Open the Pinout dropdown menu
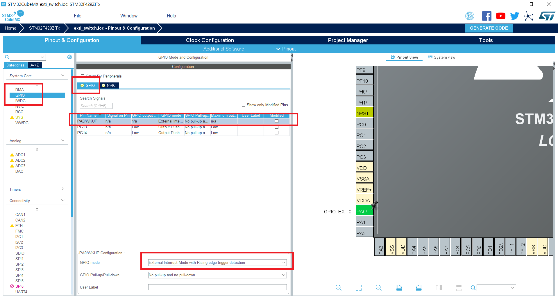Screen dimensions: 558x299 [286, 49]
